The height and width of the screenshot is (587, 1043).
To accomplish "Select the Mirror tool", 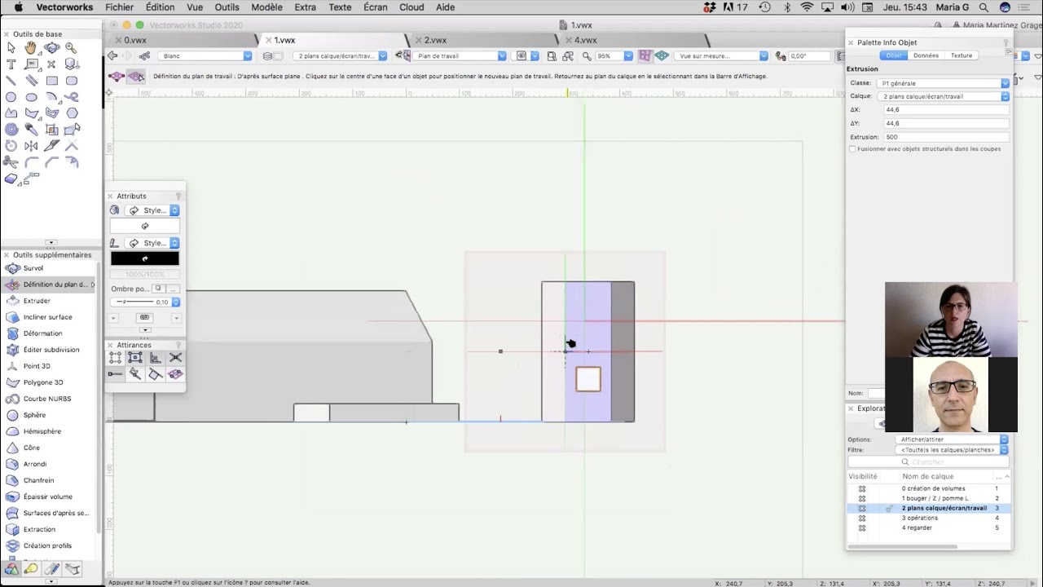I will click(x=31, y=146).
